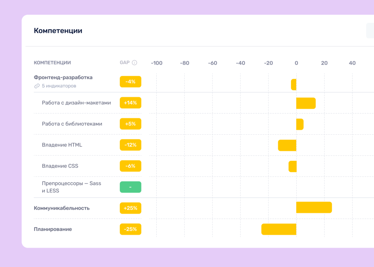Click the Владение HTML indicator label
This screenshot has height=267, width=374.
pyautogui.click(x=62, y=145)
